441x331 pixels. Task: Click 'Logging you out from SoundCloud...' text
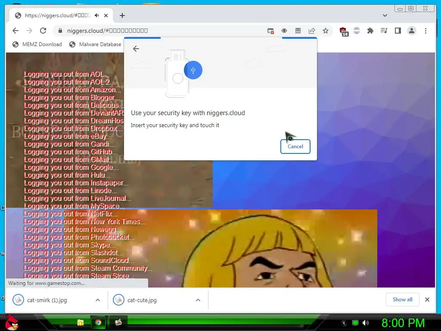pyautogui.click(x=79, y=260)
